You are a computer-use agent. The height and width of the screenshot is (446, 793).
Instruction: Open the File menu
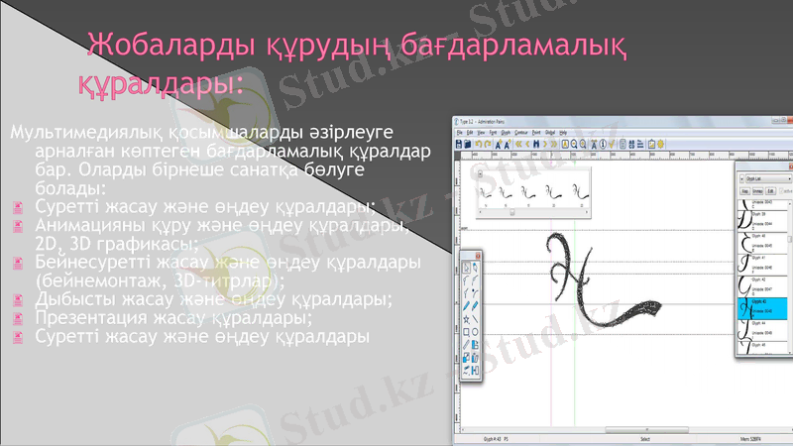coord(460,133)
